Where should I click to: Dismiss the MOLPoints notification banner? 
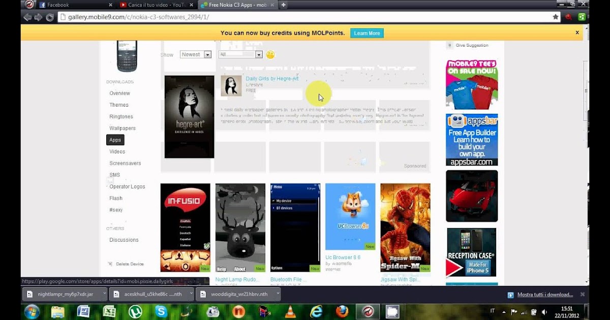click(x=577, y=33)
